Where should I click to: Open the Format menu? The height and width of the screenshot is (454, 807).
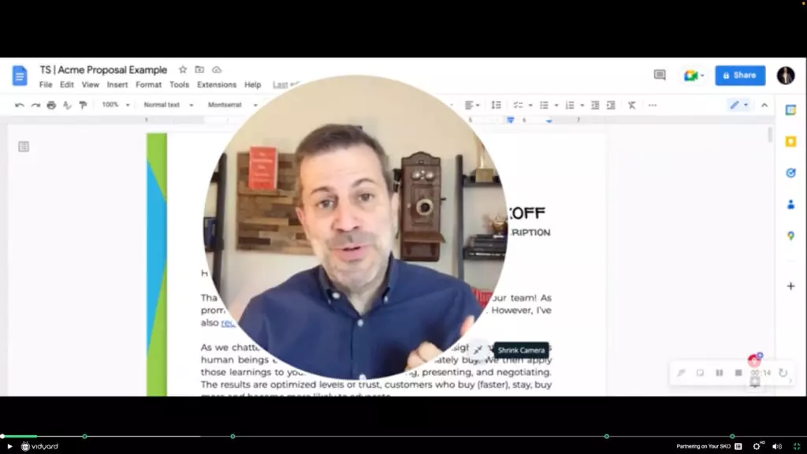click(x=148, y=84)
